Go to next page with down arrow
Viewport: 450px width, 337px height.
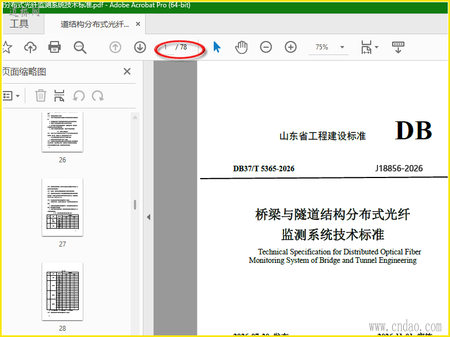point(140,47)
